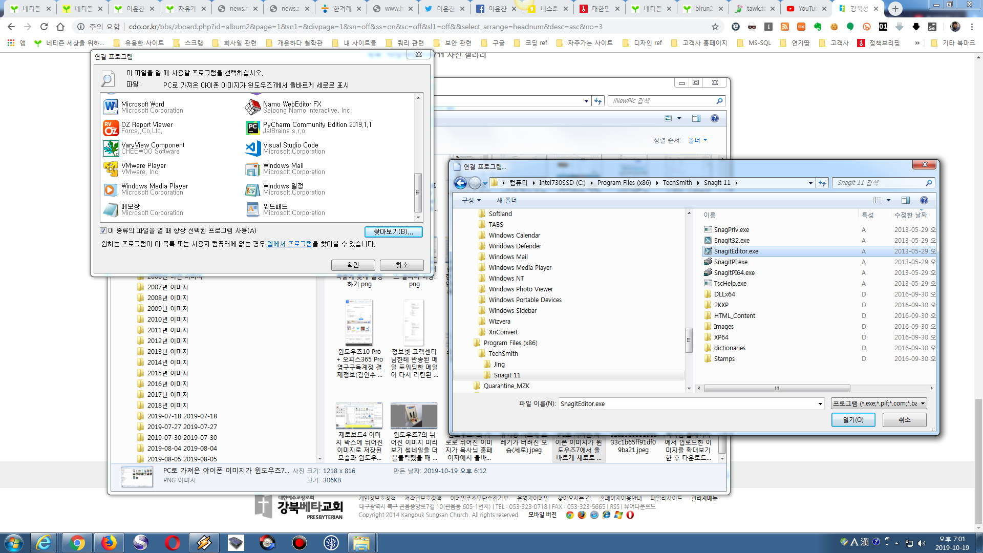The height and width of the screenshot is (553, 983).
Task: Select VMware Player program
Action: [135, 168]
